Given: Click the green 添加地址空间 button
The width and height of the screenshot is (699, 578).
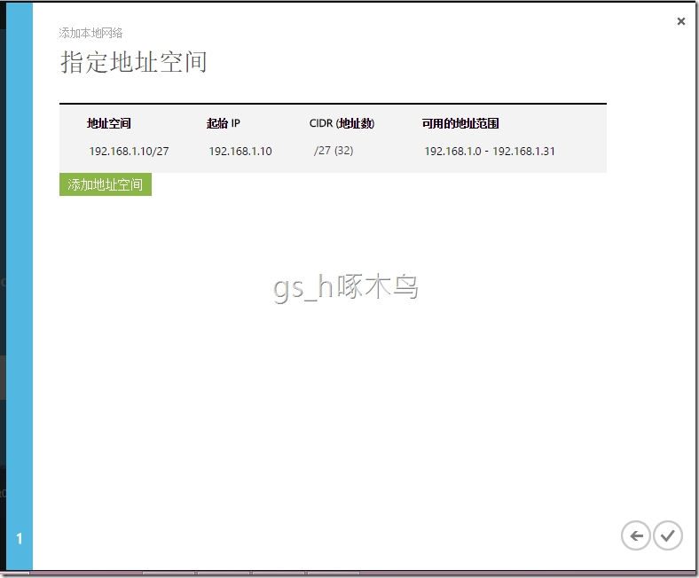Looking at the screenshot, I should point(106,184).
